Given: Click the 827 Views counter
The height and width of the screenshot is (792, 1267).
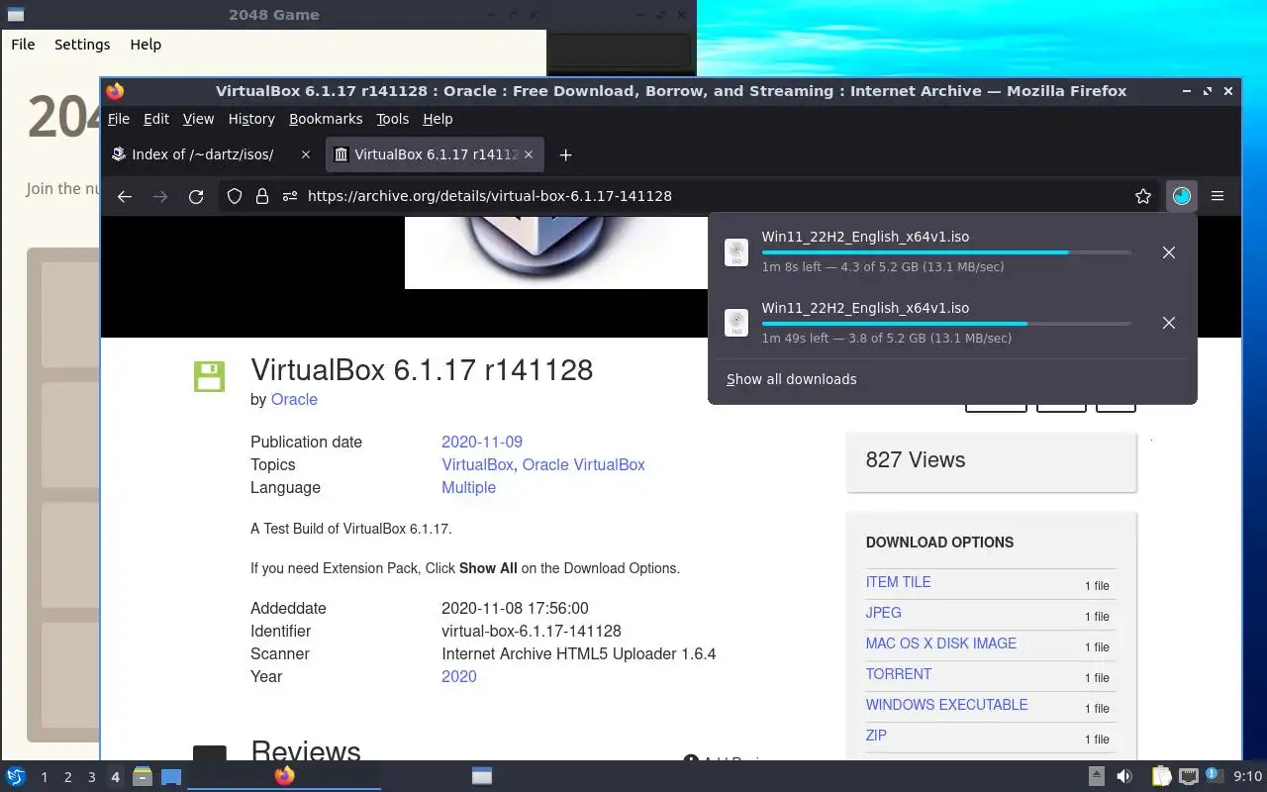Looking at the screenshot, I should pyautogui.click(x=916, y=459).
